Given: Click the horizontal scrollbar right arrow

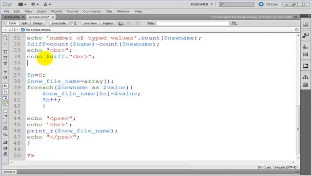Looking at the screenshot, I should (x=293, y=162).
